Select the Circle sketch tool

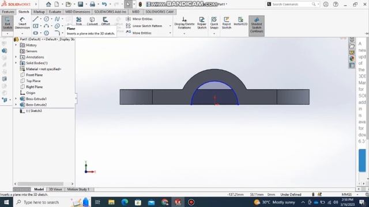click(46, 19)
